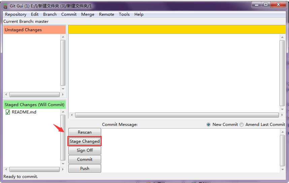The height and width of the screenshot is (183, 289).
Task: Click the Staged Changes horizontal scrollbar
Action: click(34, 169)
